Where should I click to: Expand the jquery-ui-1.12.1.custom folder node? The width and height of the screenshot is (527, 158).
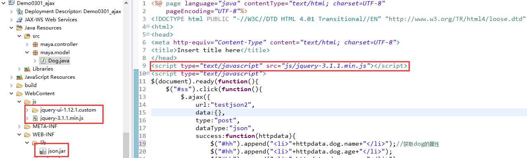[27, 110]
